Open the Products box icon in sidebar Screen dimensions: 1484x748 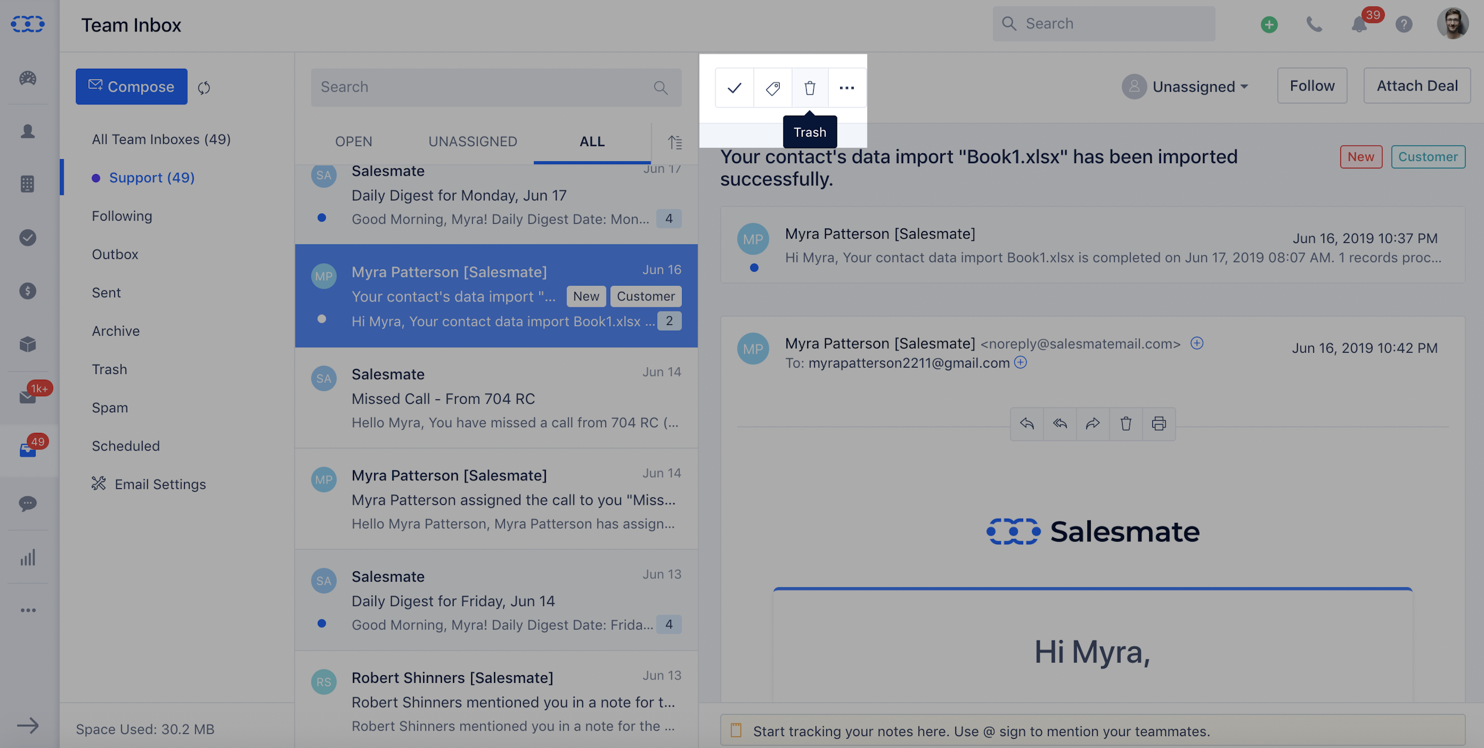point(28,345)
